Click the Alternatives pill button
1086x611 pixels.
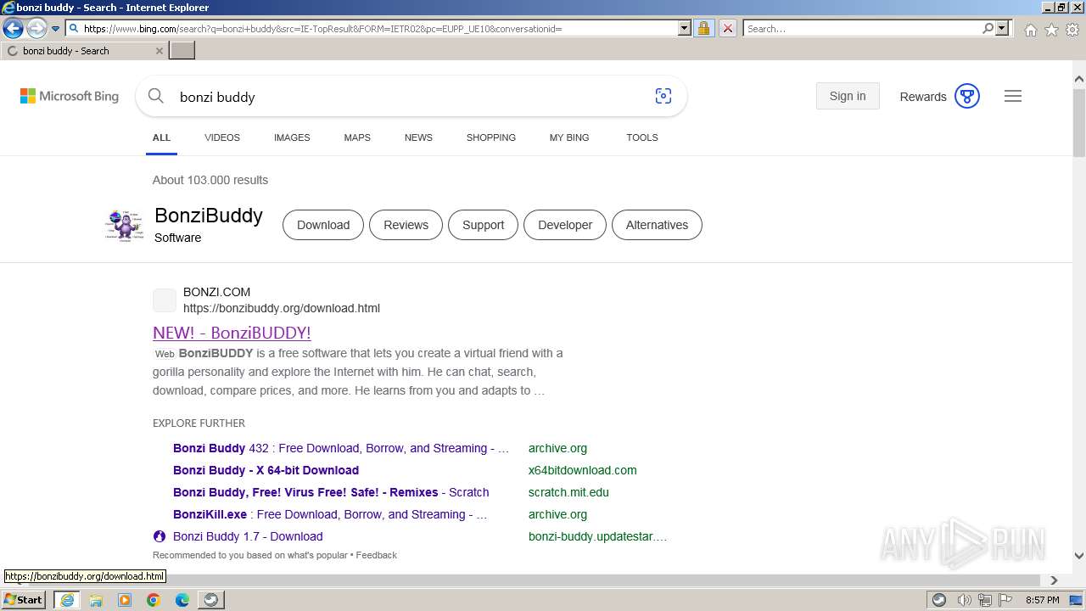pos(657,225)
